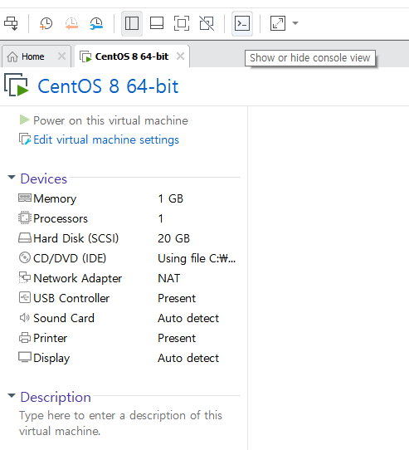Select the CD/DVD (IDE) label
This screenshot has width=409, height=450.
(x=70, y=258)
